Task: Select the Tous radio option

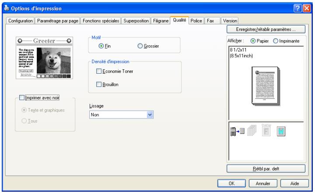Action: point(30,121)
